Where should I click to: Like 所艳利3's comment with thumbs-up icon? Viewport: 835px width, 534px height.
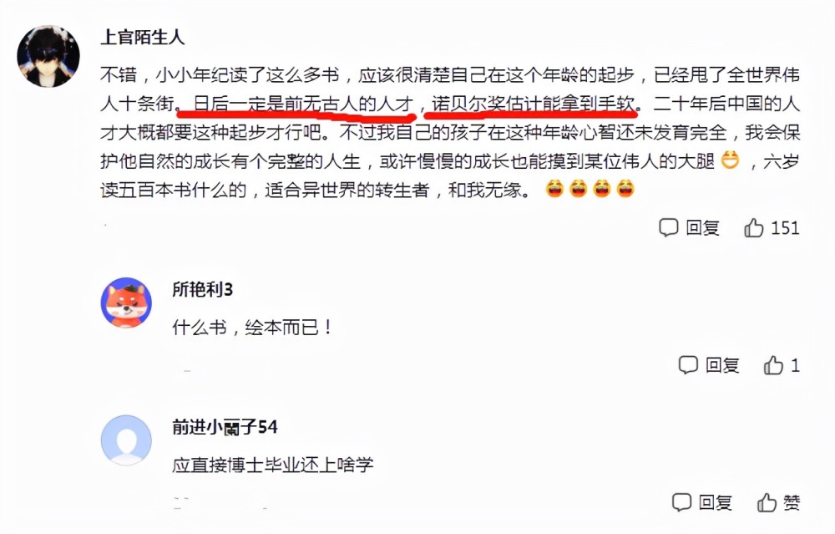coord(773,365)
